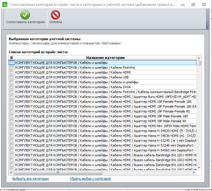
Task: Select row Адаптер Hama H-53245 3 в 1
Action: click(x=105, y=141)
